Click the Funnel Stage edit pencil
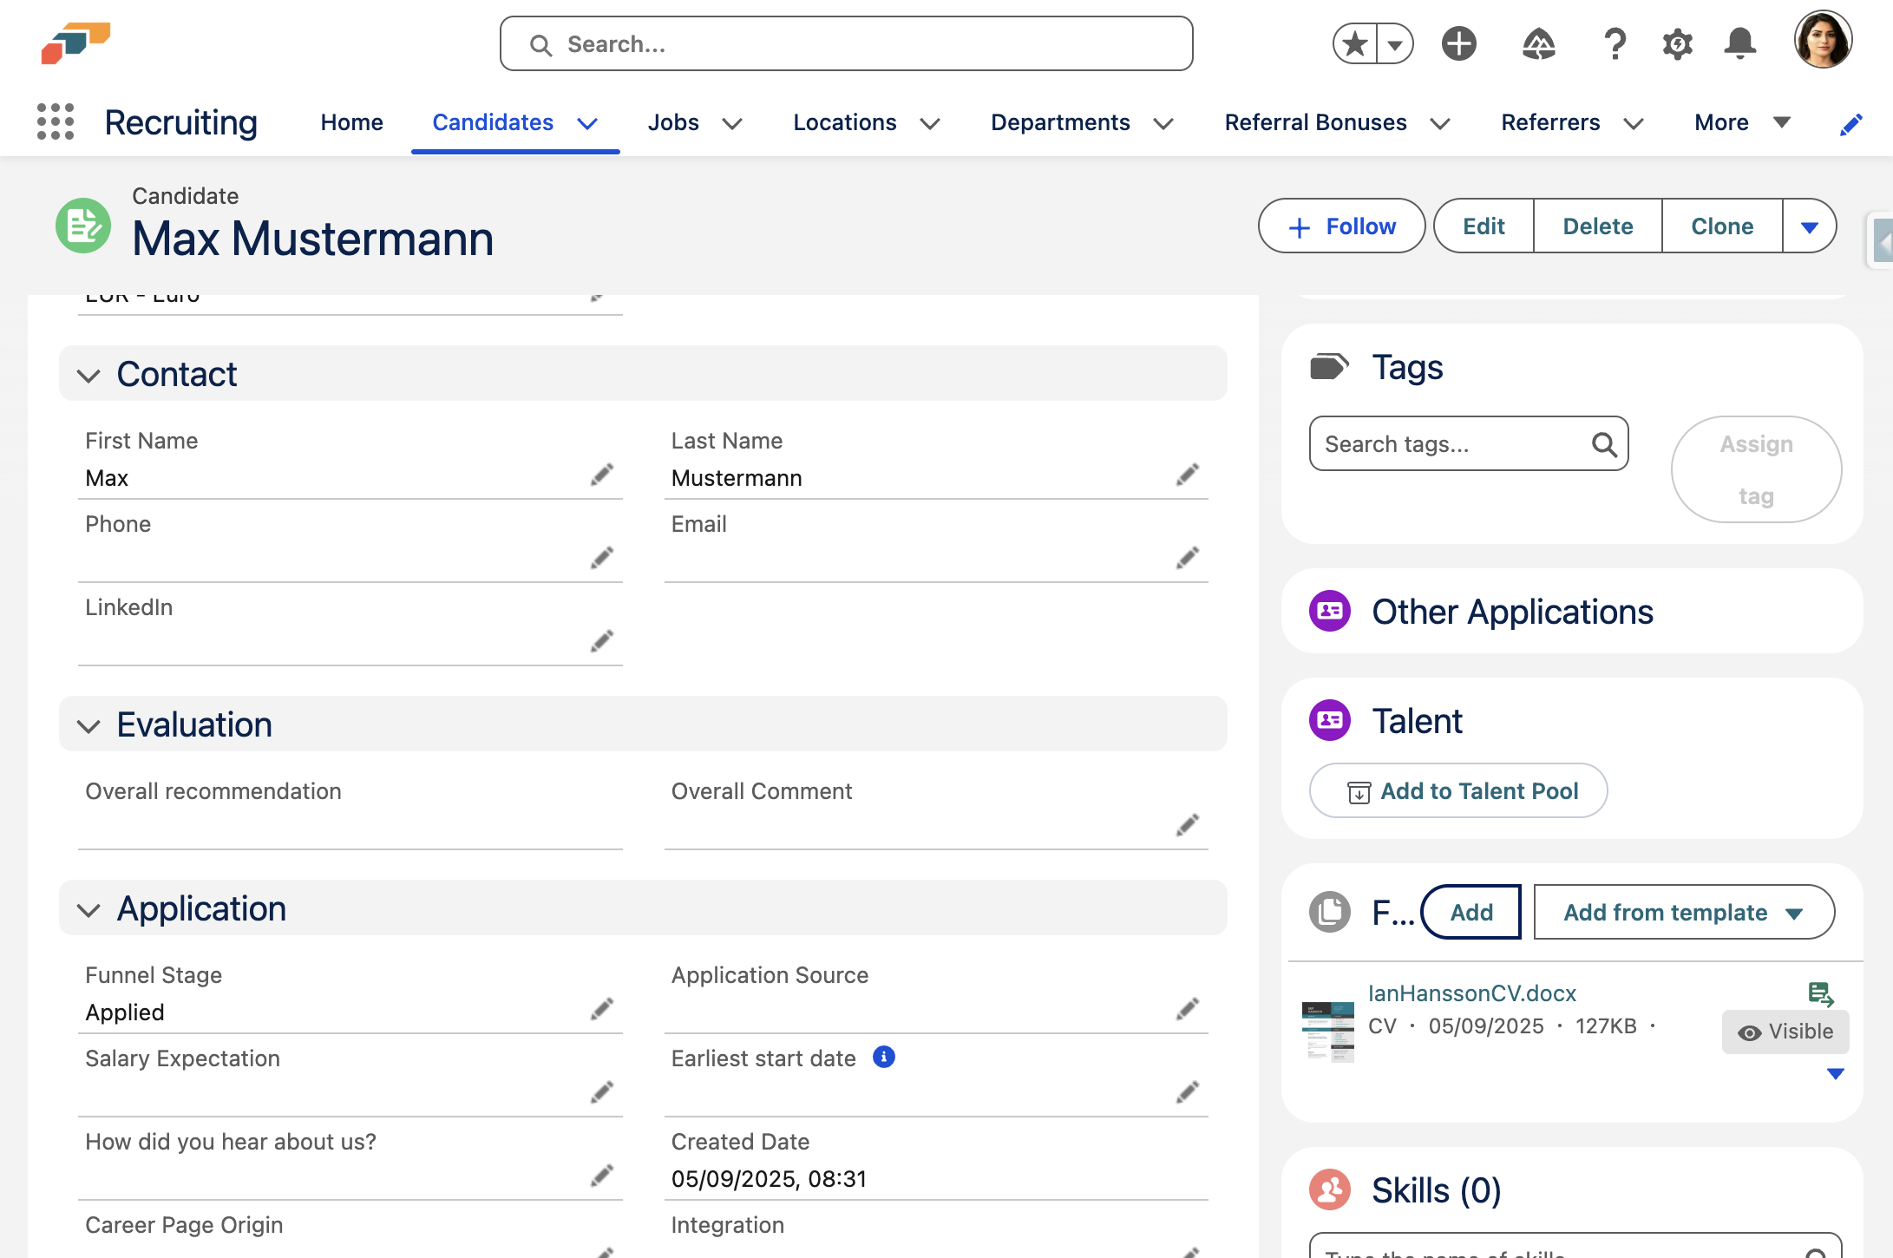Image resolution: width=1893 pixels, height=1258 pixels. pos(602,1009)
